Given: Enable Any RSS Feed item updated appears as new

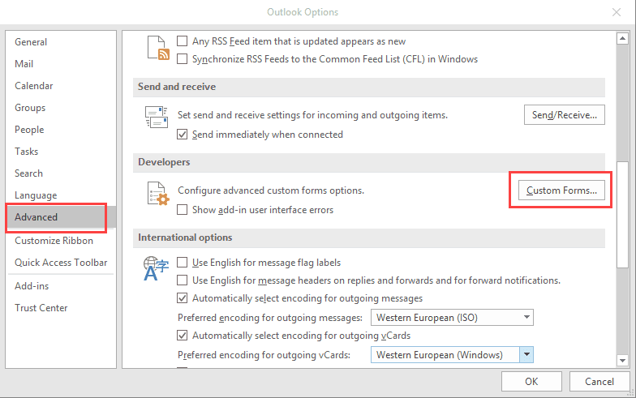Looking at the screenshot, I should coord(182,41).
